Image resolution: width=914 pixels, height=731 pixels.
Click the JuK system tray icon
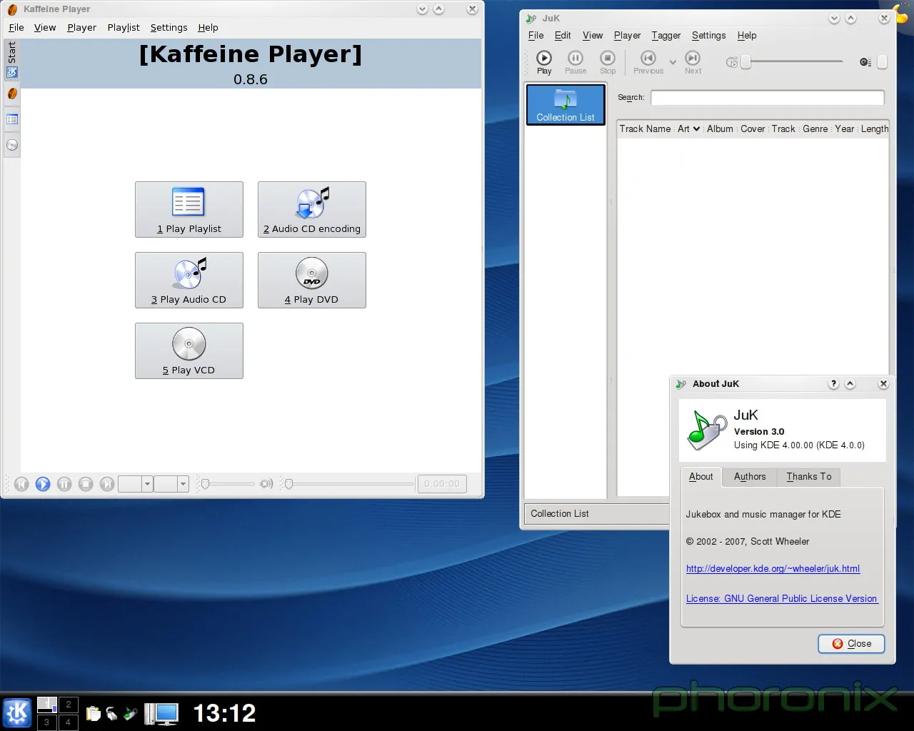coord(130,713)
